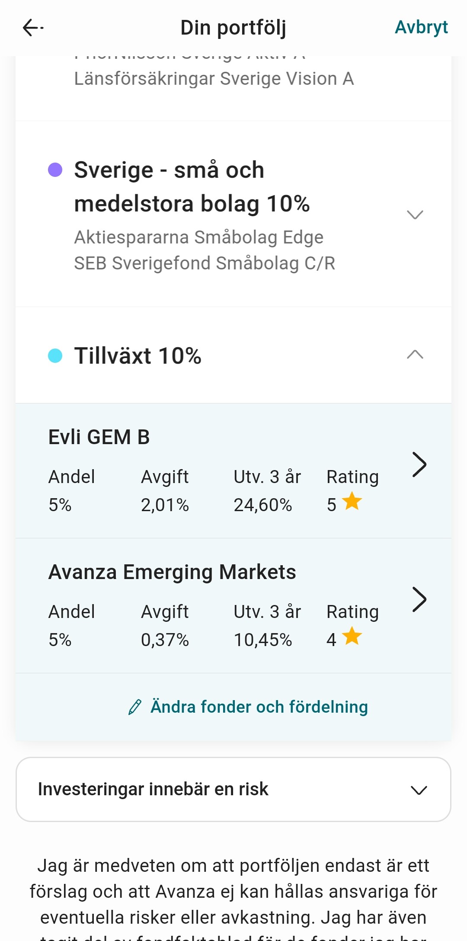
Task: Tap Aktiespararna Småbolag Edge fund name
Action: (x=199, y=237)
